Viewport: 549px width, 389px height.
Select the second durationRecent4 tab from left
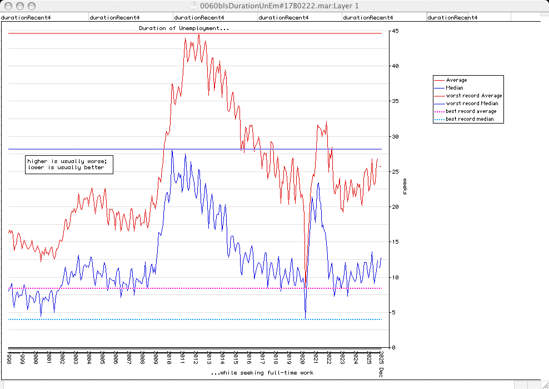[x=114, y=17]
